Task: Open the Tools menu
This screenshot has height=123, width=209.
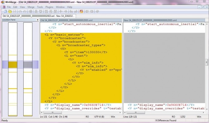Action: (40, 7)
